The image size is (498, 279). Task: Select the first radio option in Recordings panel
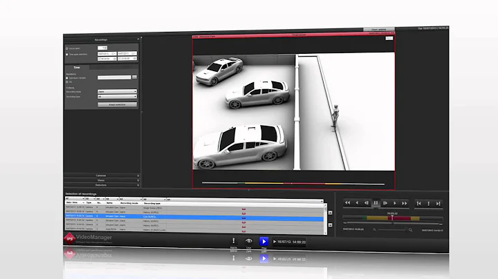point(67,48)
